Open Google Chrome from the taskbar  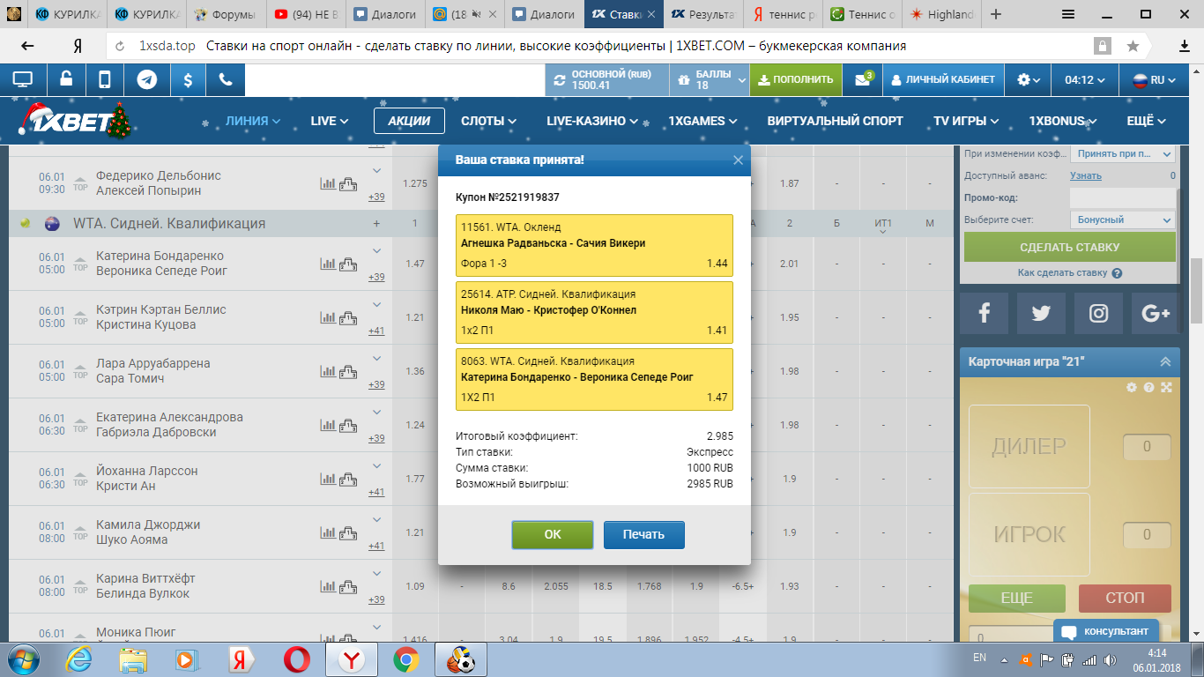[405, 659]
